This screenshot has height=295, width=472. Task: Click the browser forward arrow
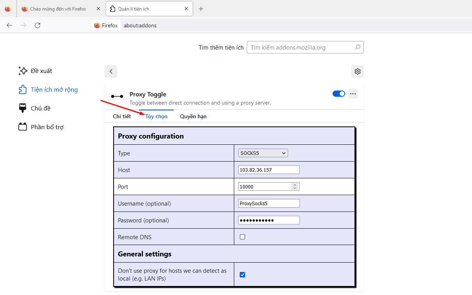click(x=23, y=25)
